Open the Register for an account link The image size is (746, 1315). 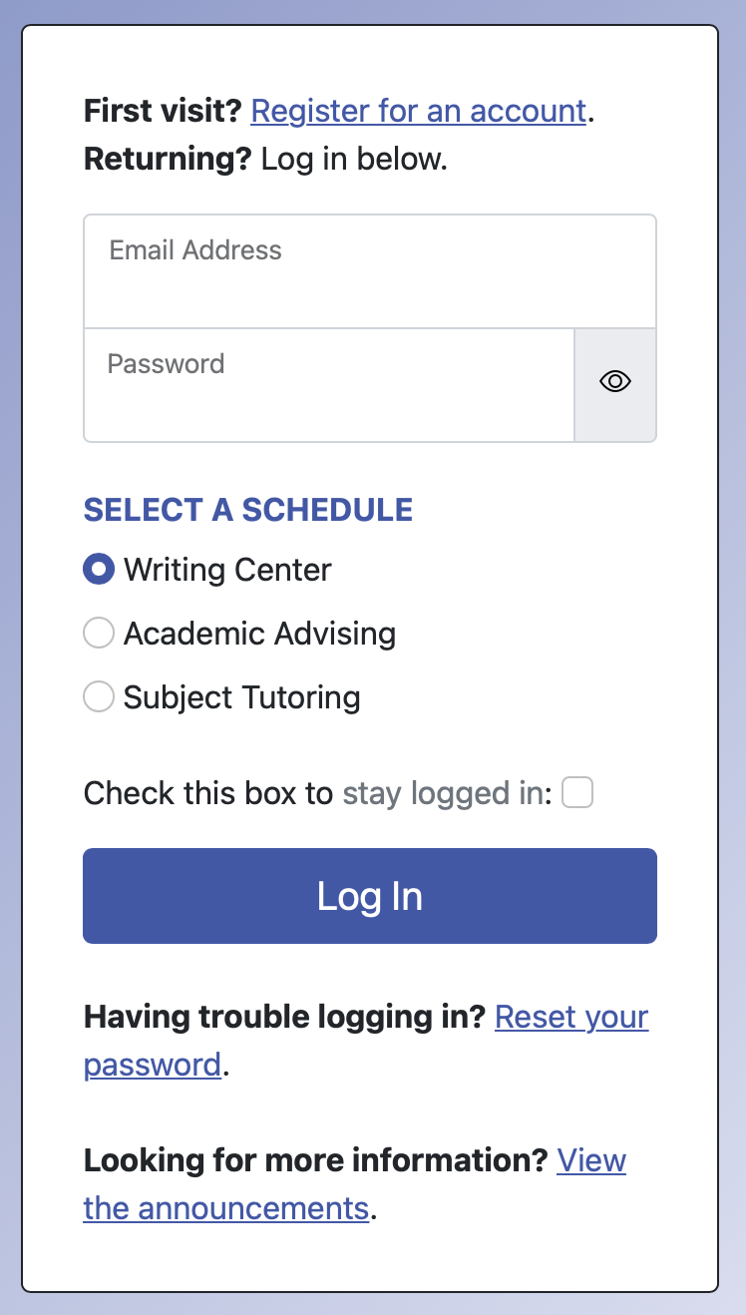[418, 111]
